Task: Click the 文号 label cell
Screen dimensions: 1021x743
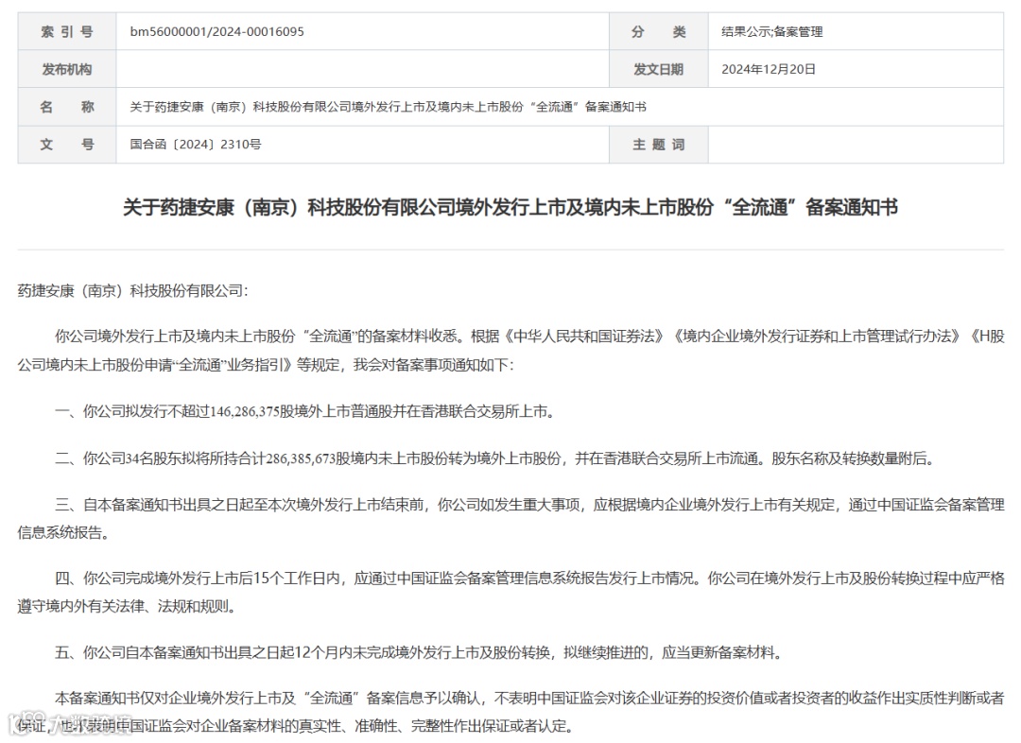Action: pyautogui.click(x=67, y=145)
